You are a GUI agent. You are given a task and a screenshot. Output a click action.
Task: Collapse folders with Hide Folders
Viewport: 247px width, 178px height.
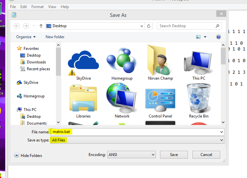(28, 155)
